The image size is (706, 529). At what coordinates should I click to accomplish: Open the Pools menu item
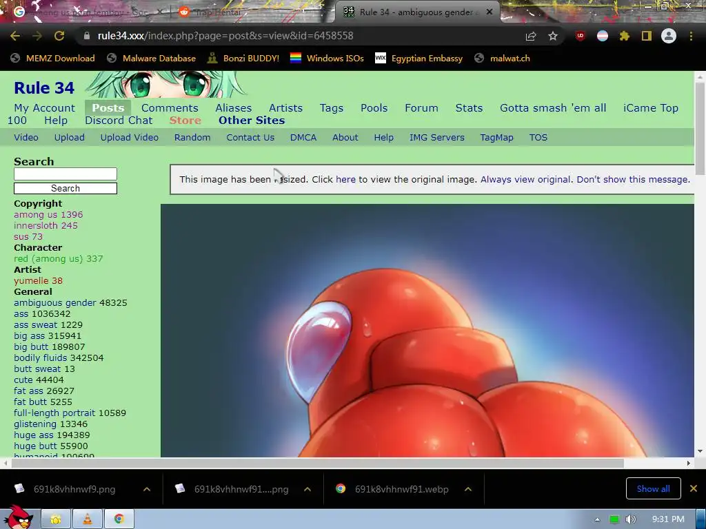click(x=374, y=108)
